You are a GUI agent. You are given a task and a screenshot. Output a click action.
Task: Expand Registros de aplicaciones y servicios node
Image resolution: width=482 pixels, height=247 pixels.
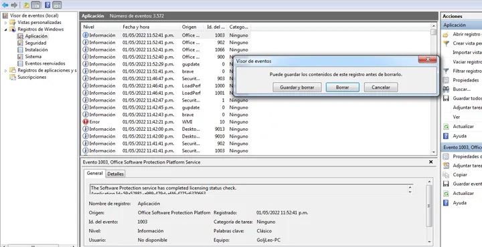point(5,71)
